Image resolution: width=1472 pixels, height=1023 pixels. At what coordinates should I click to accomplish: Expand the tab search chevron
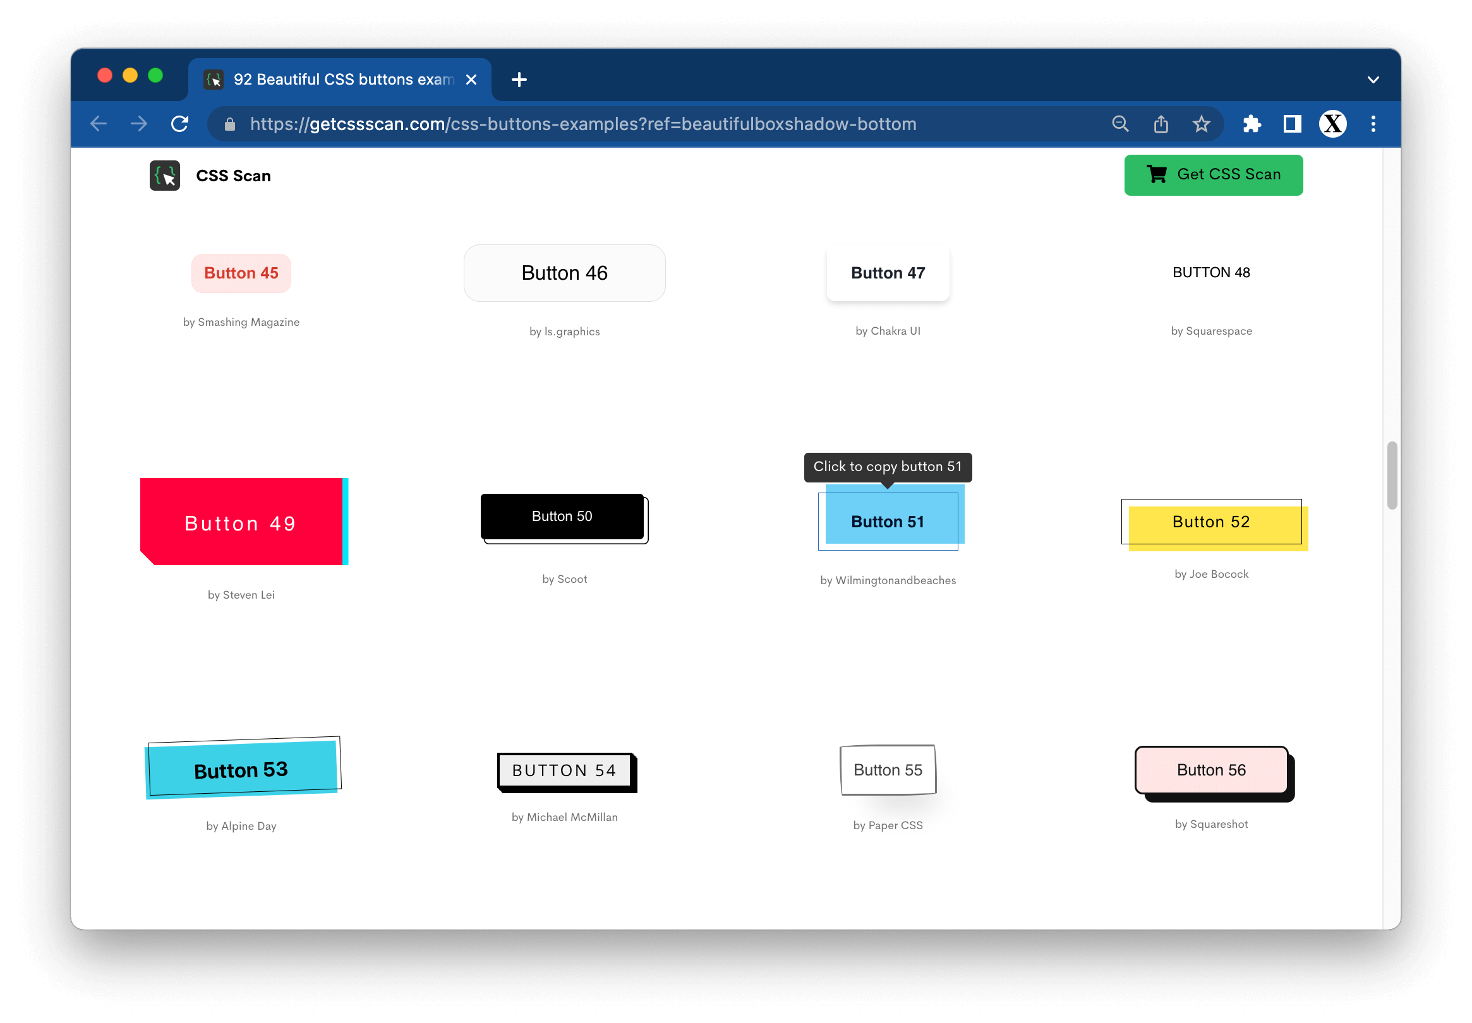tap(1373, 80)
